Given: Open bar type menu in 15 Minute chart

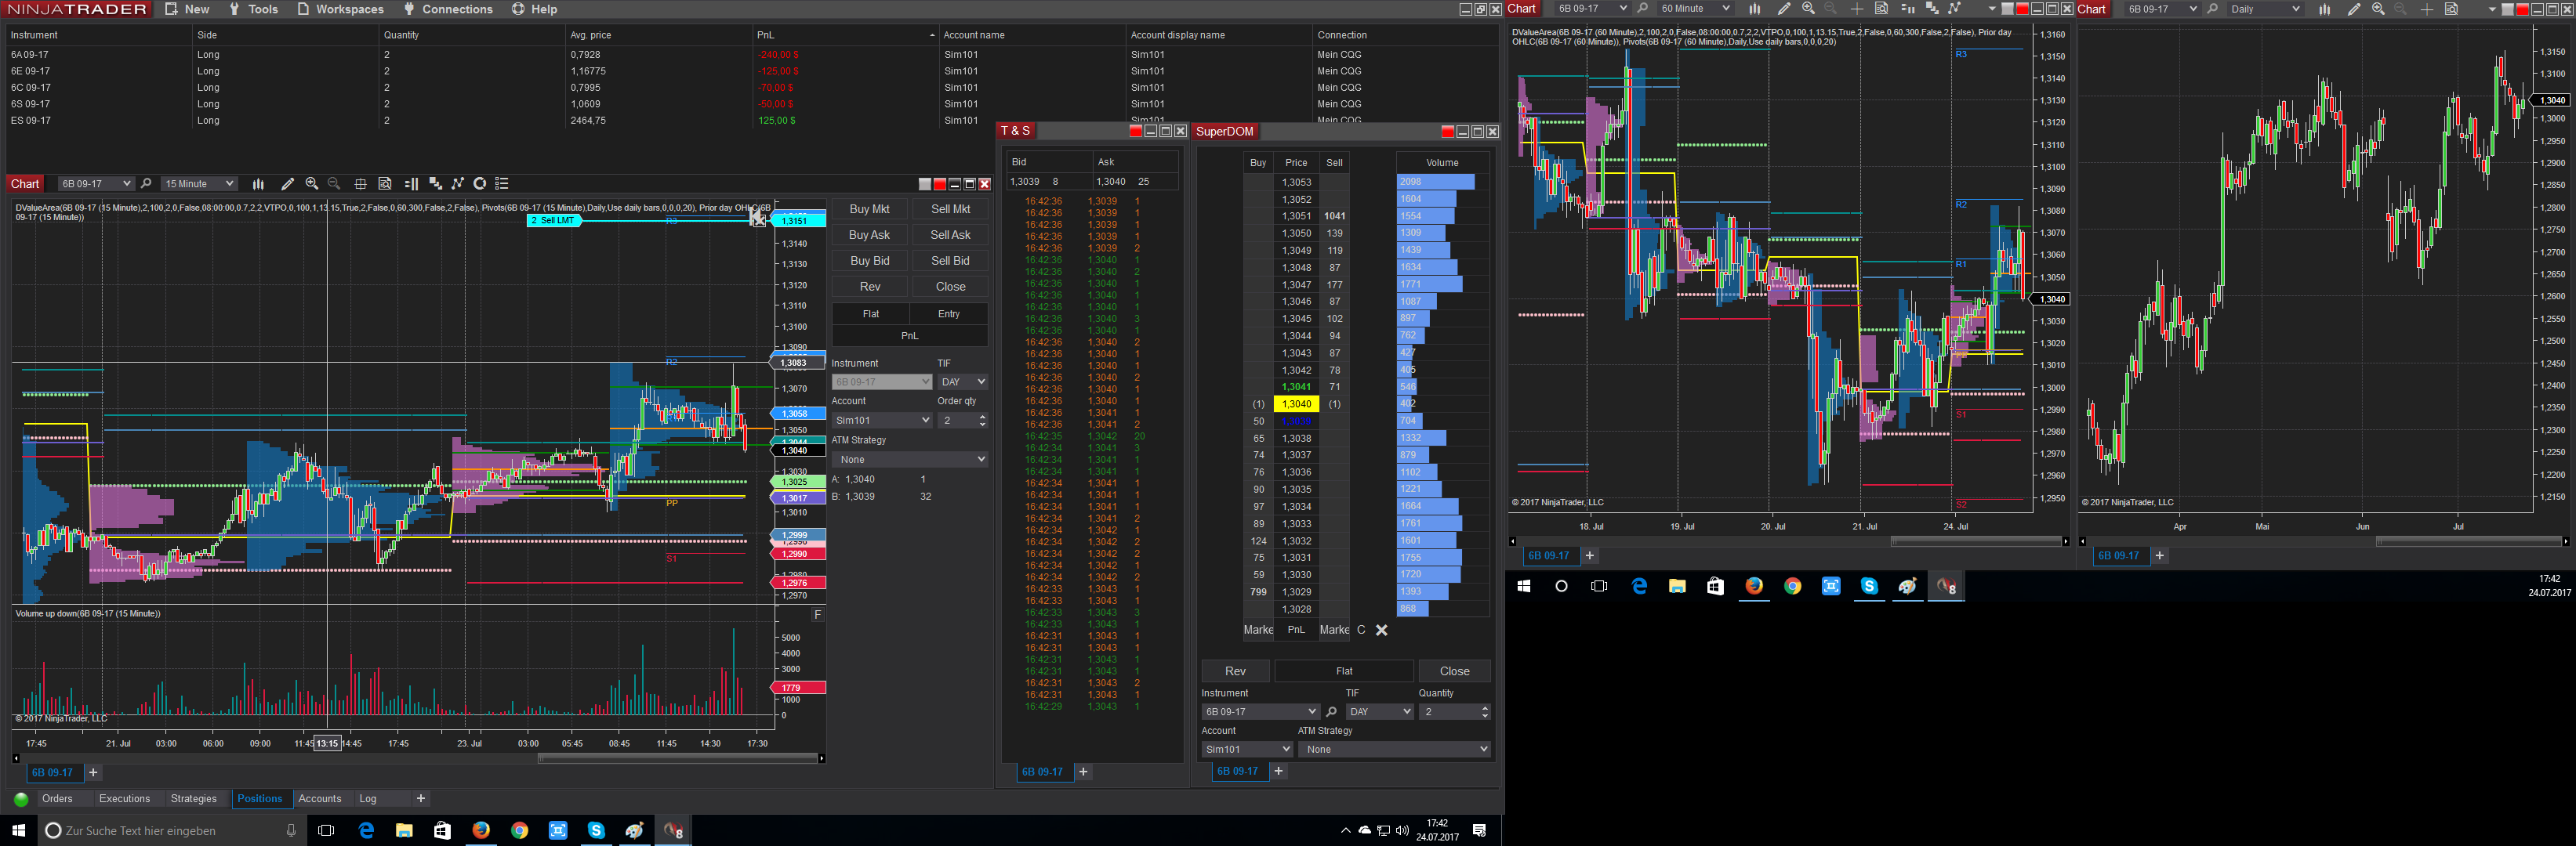Looking at the screenshot, I should [x=258, y=184].
